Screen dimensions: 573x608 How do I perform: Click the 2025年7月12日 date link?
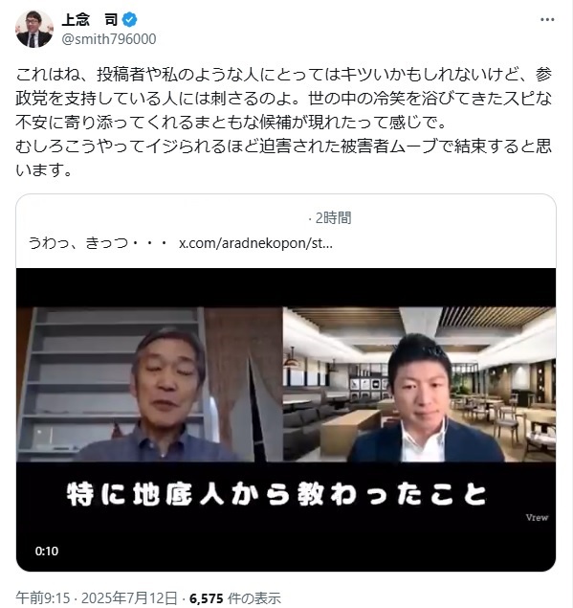(x=129, y=597)
